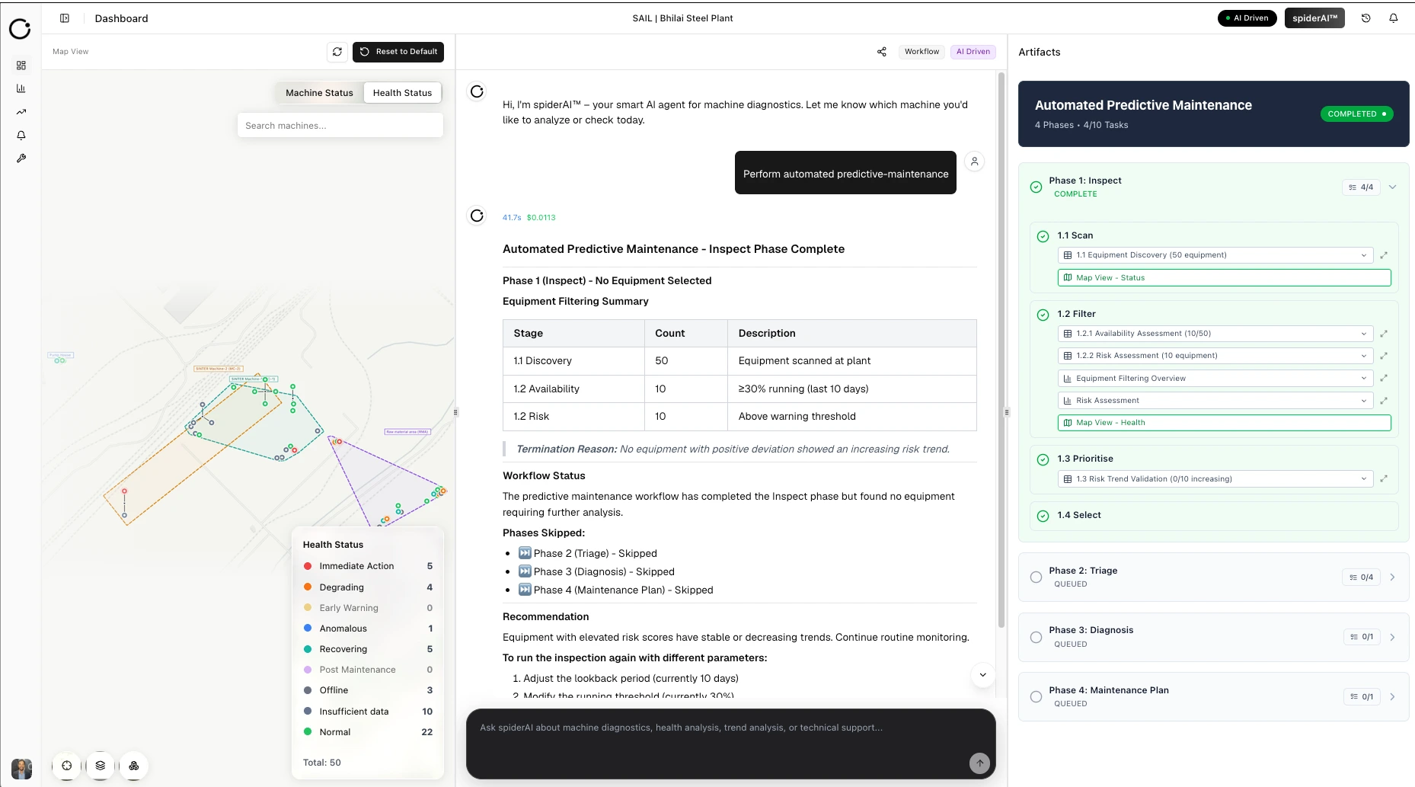
Task: Maximize the Risk Assessment chart artifact
Action: coord(1384,401)
